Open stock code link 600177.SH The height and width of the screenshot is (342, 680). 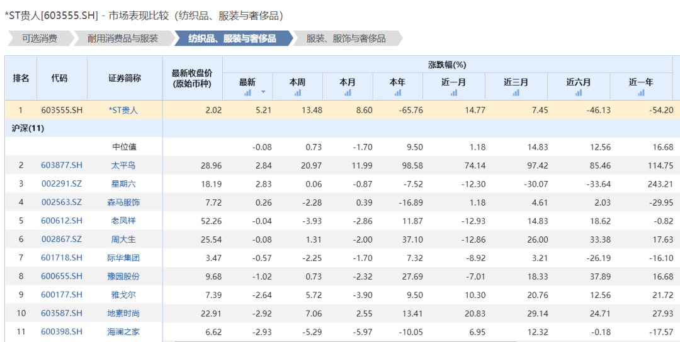[62, 295]
